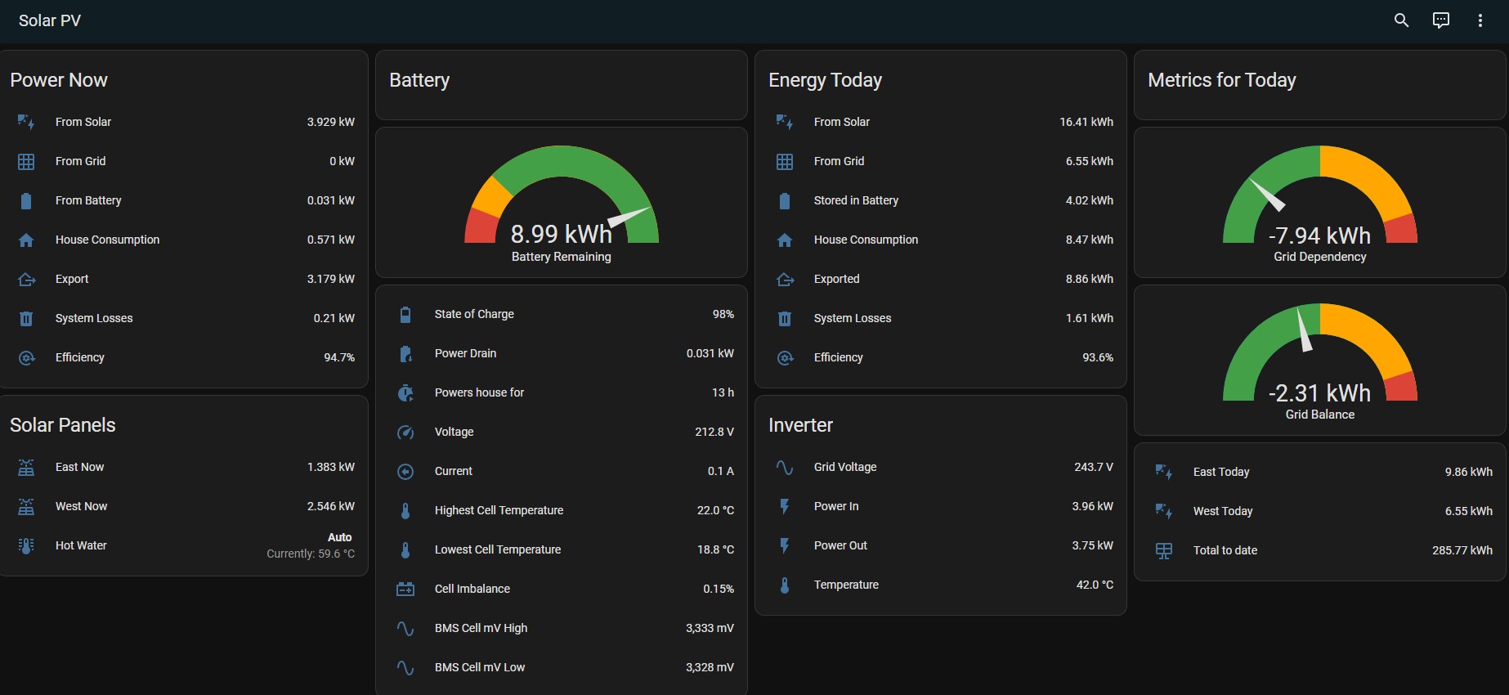Click the From Solar icon in Power Now

pyautogui.click(x=26, y=122)
